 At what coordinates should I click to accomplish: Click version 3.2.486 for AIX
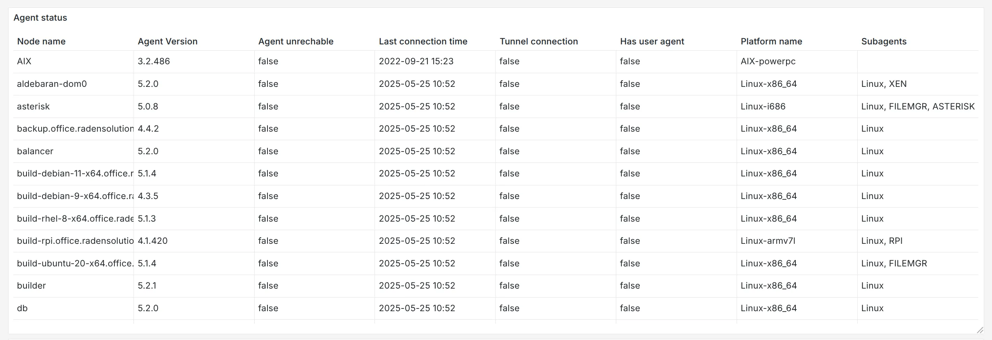click(x=154, y=61)
